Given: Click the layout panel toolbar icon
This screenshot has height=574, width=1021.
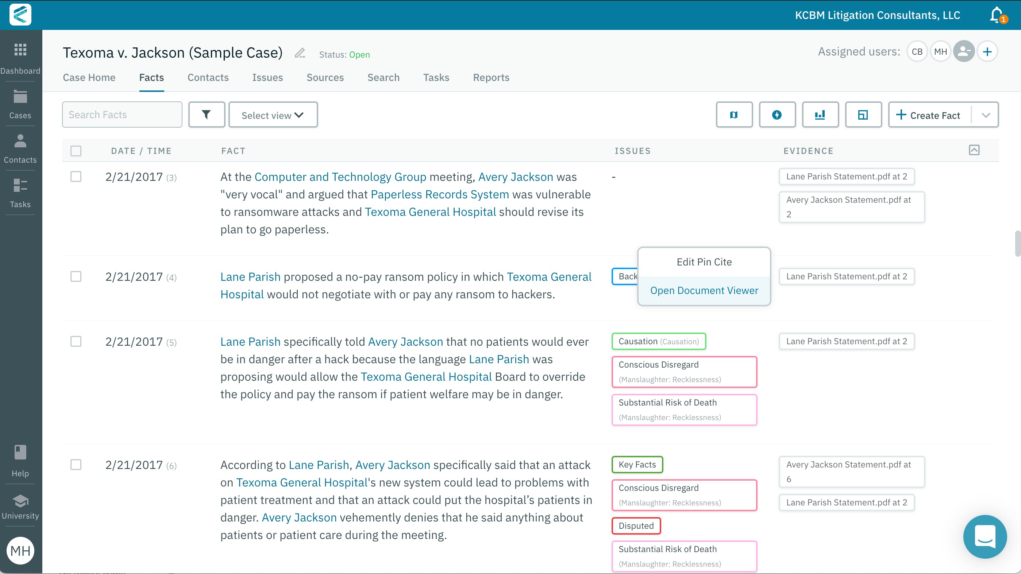Looking at the screenshot, I should 863,115.
